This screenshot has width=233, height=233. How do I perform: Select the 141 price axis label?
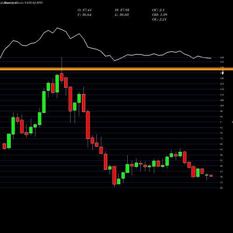[222, 62]
